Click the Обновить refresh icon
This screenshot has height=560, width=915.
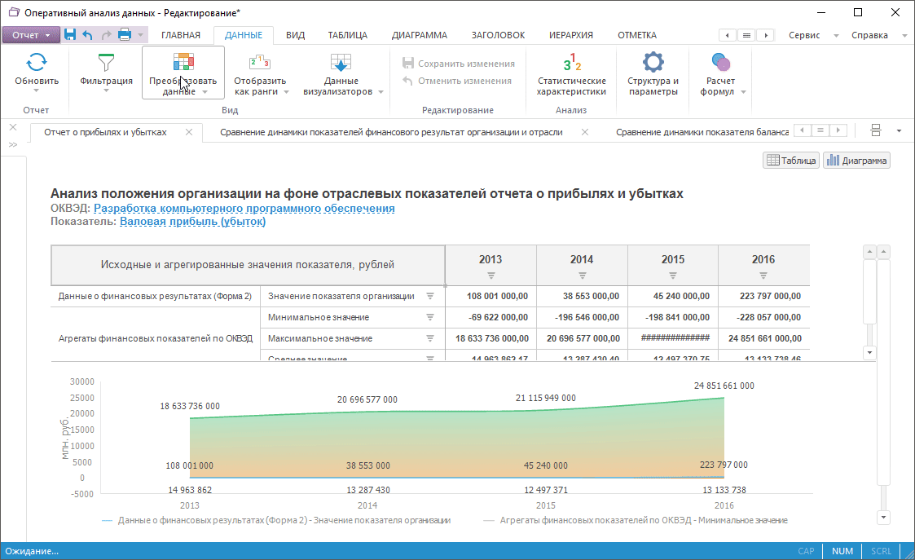click(x=37, y=64)
